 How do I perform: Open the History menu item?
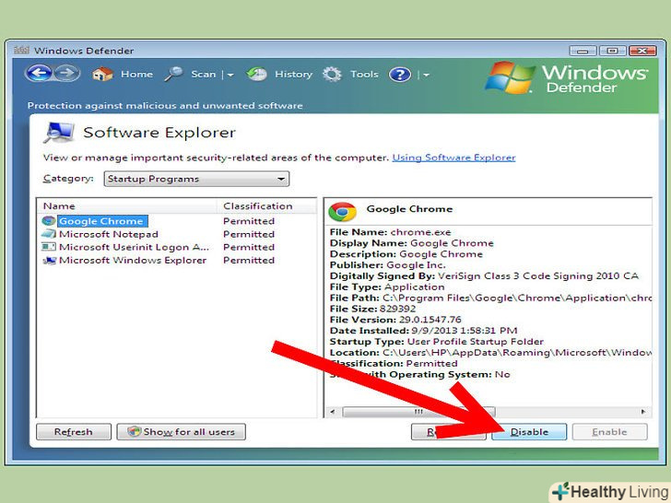(x=293, y=74)
